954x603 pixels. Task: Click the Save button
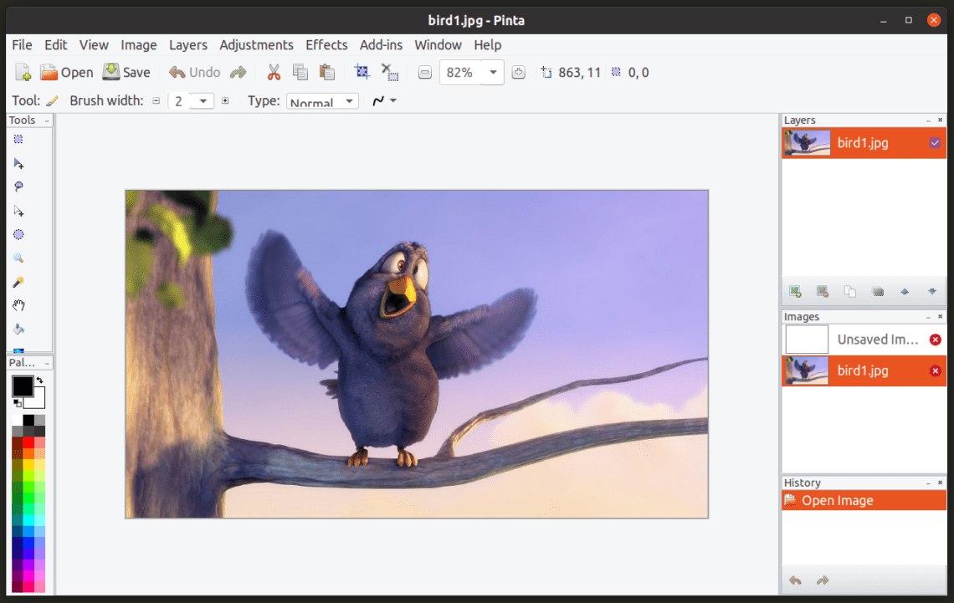tap(126, 73)
